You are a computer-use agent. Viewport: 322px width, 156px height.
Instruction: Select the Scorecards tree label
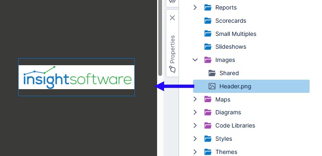(231, 21)
